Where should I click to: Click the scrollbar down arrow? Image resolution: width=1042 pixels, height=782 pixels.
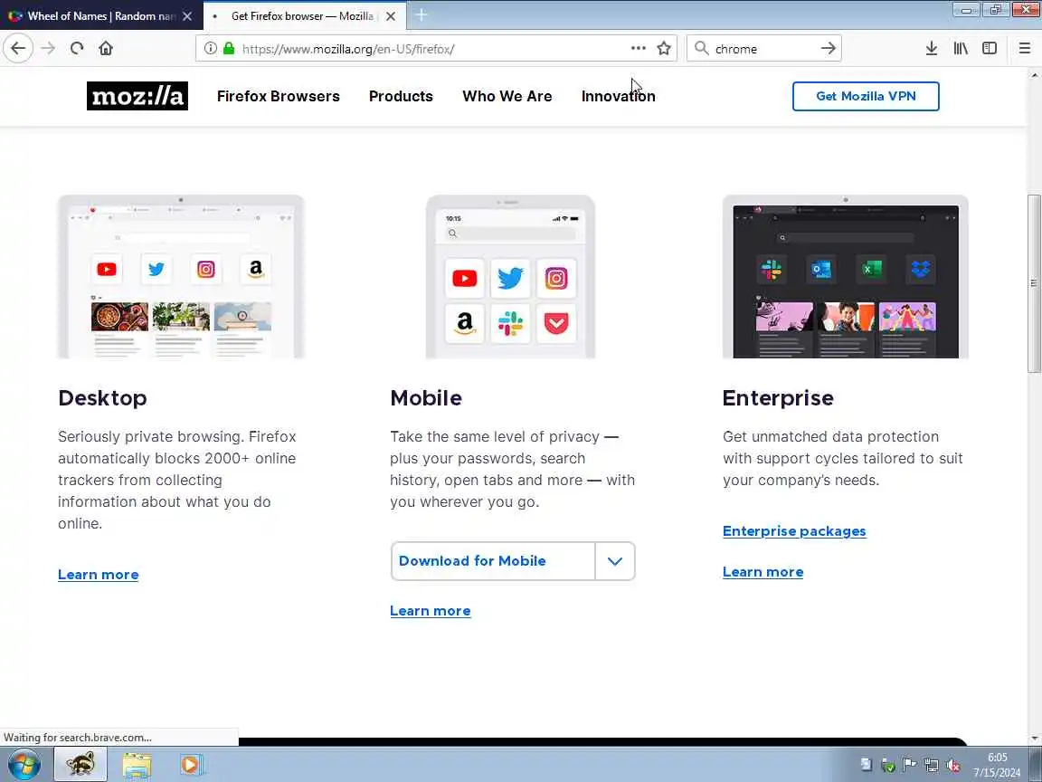1033,739
